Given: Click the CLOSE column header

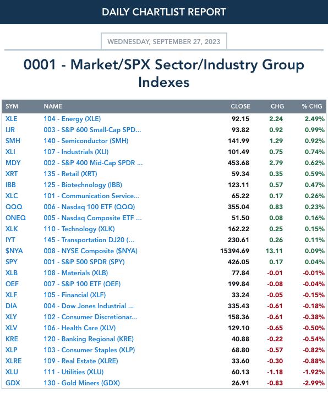Looking at the screenshot, I should [240, 106].
